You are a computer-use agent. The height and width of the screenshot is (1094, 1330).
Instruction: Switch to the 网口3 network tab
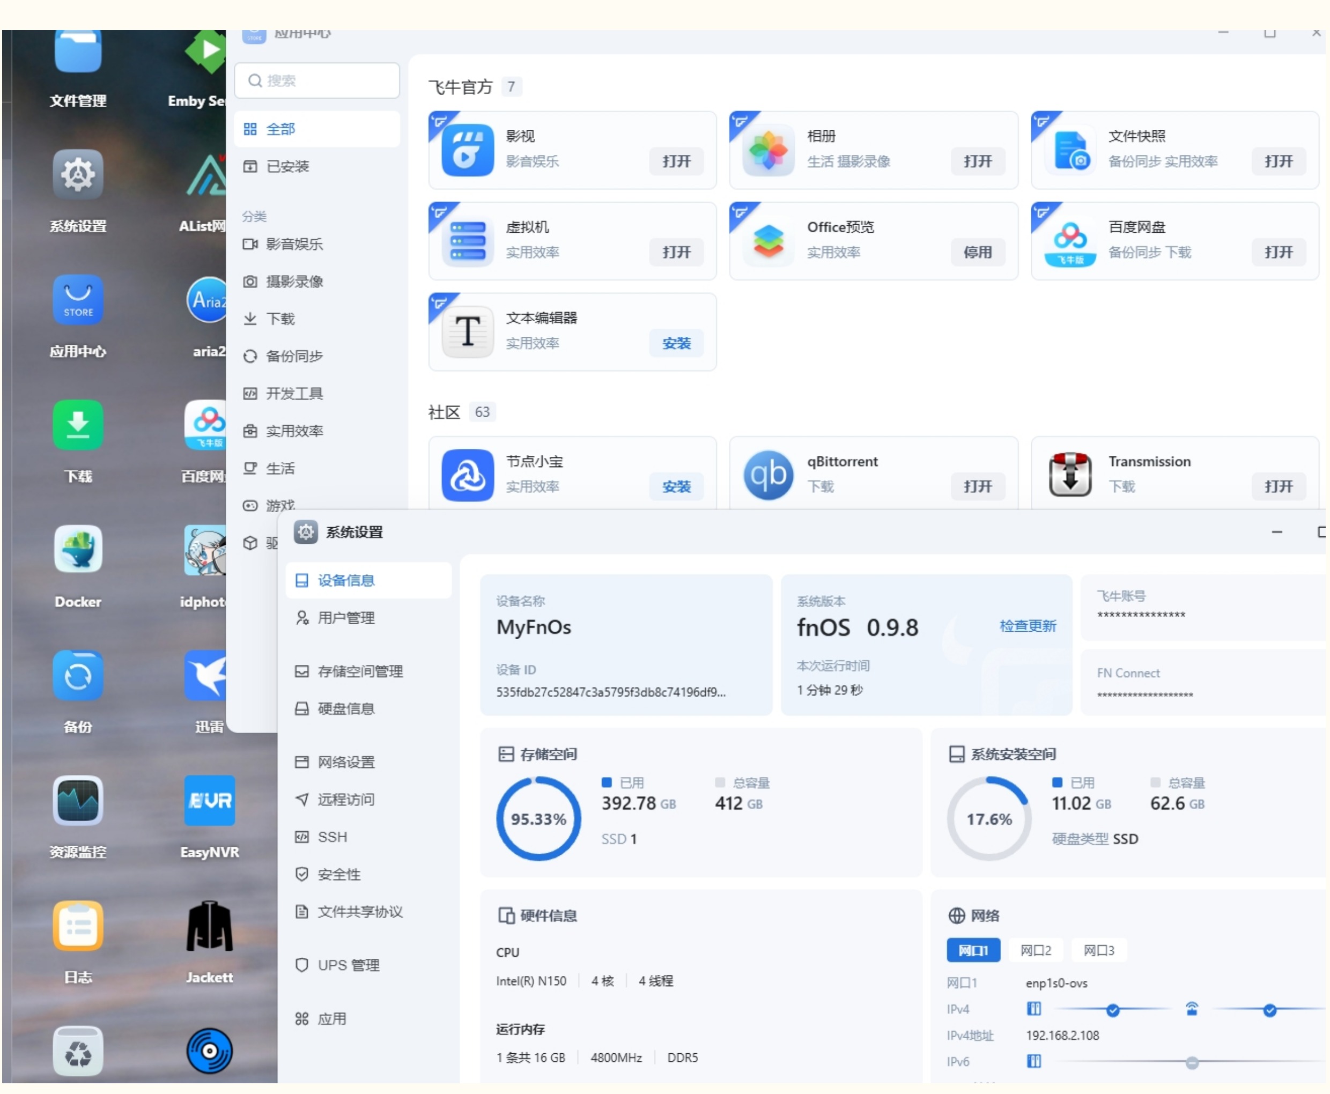[x=1098, y=950]
